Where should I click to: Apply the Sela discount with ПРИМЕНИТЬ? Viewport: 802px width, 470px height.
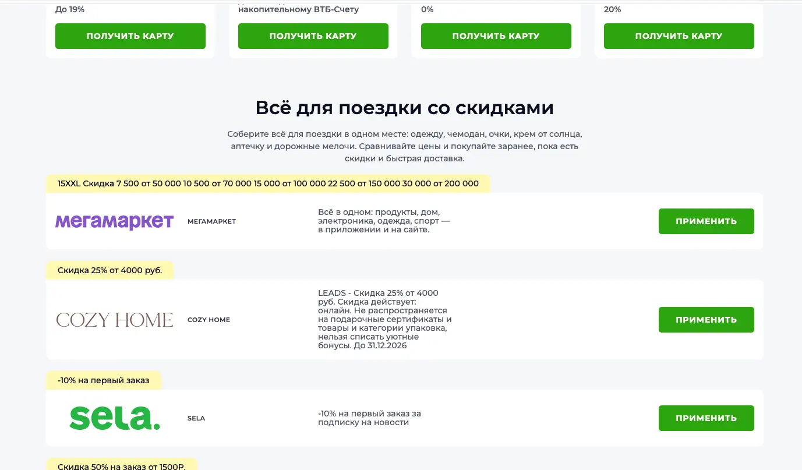point(706,418)
